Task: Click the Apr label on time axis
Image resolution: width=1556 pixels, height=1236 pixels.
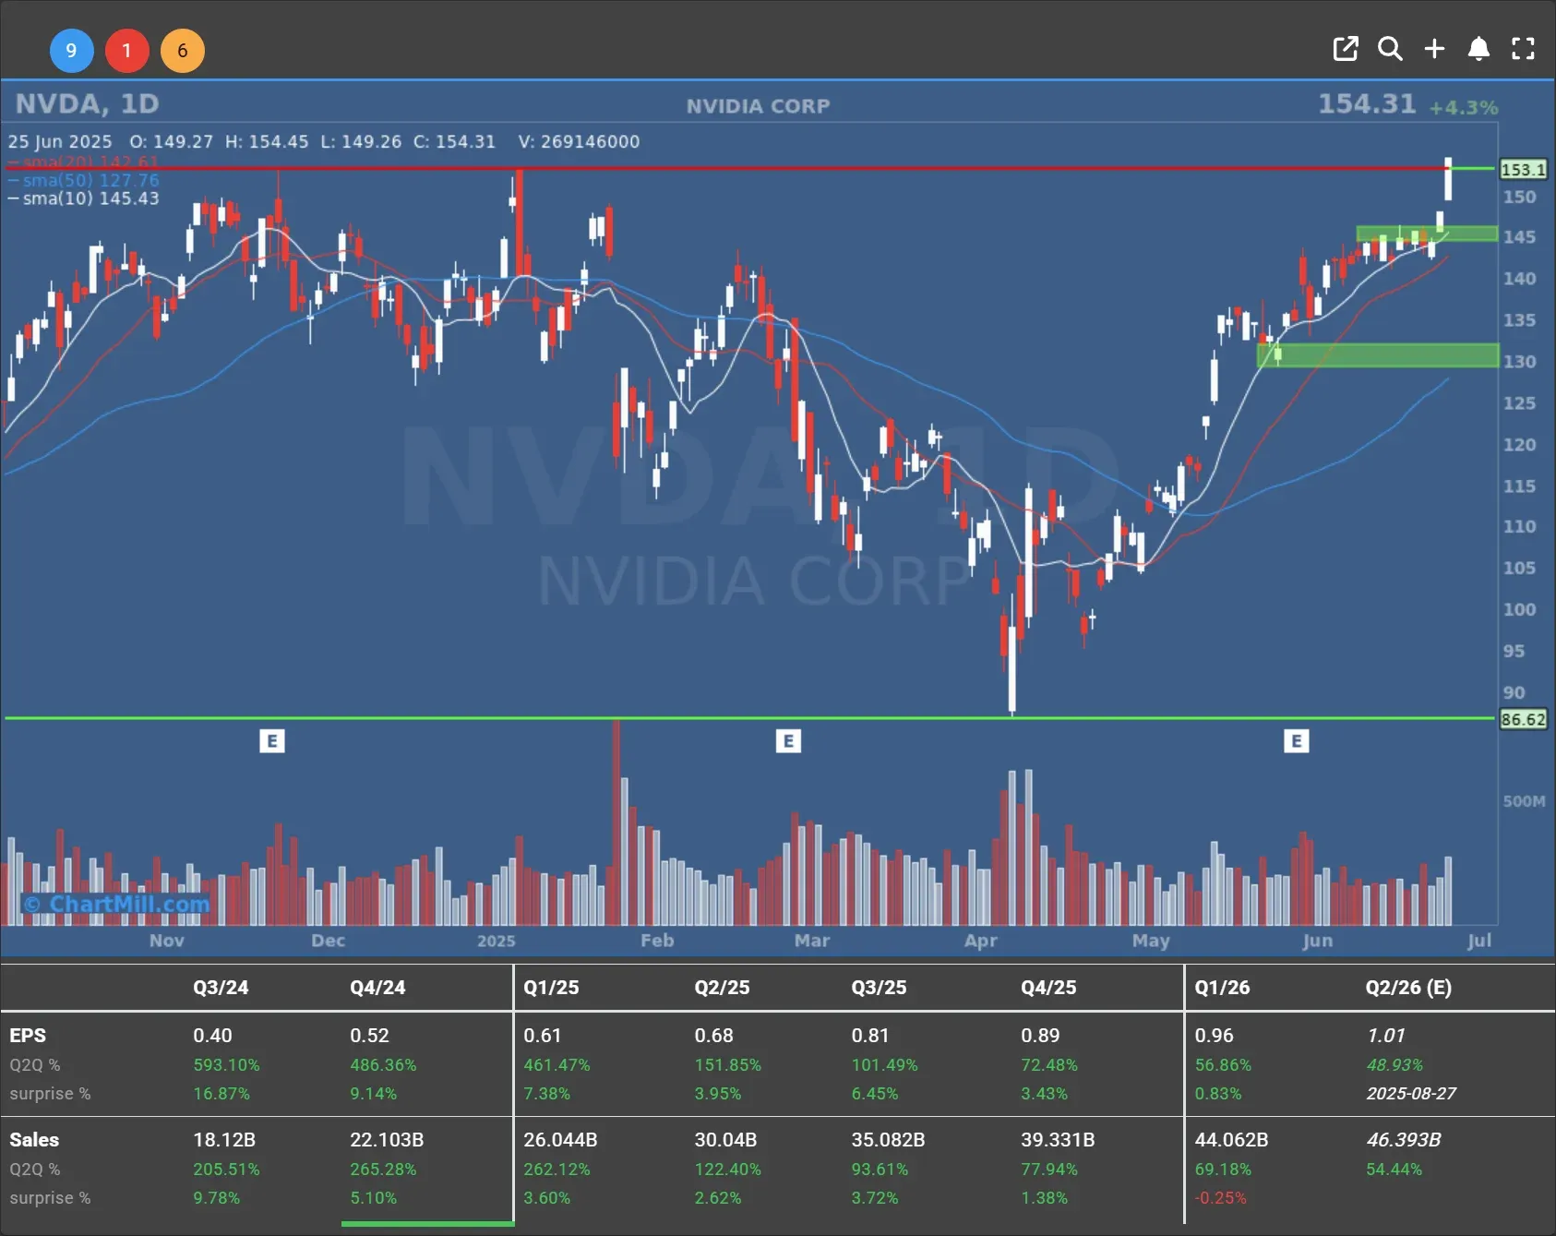Action: pos(980,941)
